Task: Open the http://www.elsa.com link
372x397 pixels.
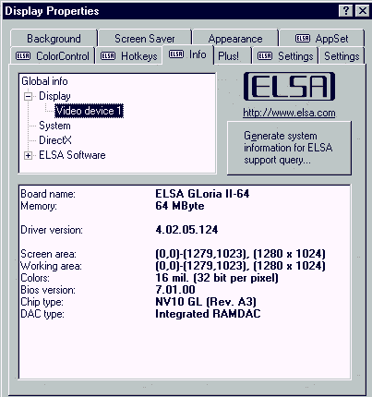Action: 289,113
